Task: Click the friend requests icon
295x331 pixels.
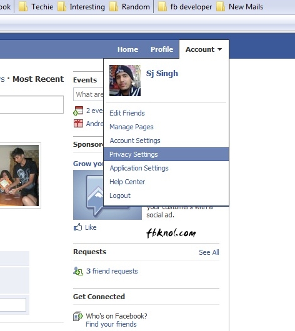Action: point(78,271)
